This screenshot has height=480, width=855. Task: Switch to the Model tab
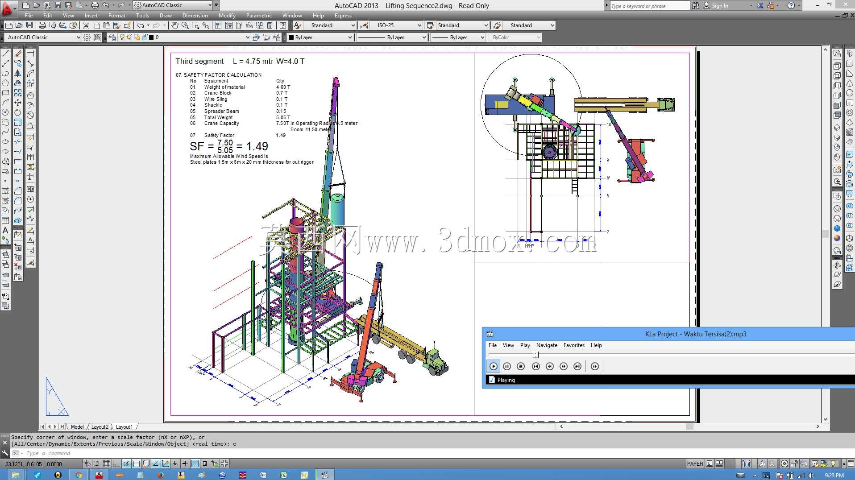tap(77, 427)
